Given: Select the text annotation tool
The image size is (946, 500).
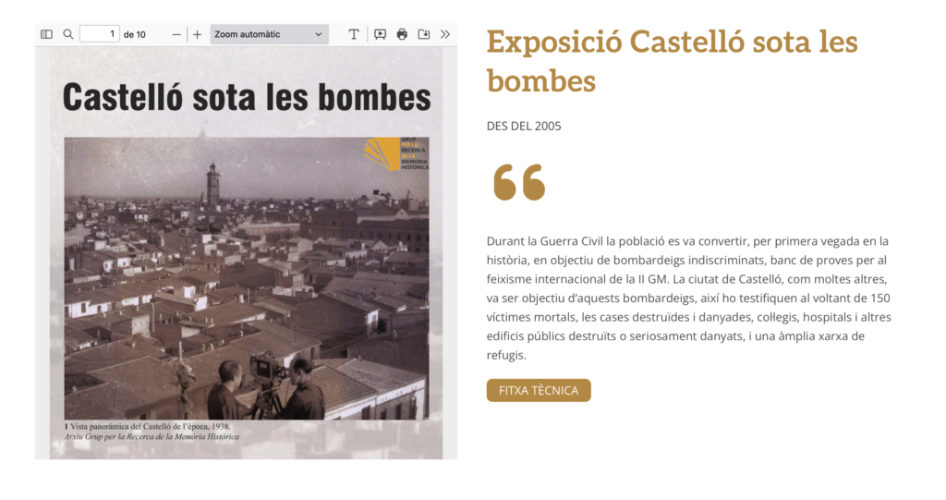Looking at the screenshot, I should 354,34.
